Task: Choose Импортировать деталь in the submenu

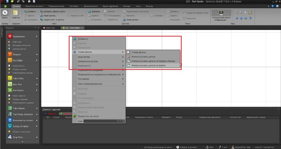Action: [x=153, y=56]
